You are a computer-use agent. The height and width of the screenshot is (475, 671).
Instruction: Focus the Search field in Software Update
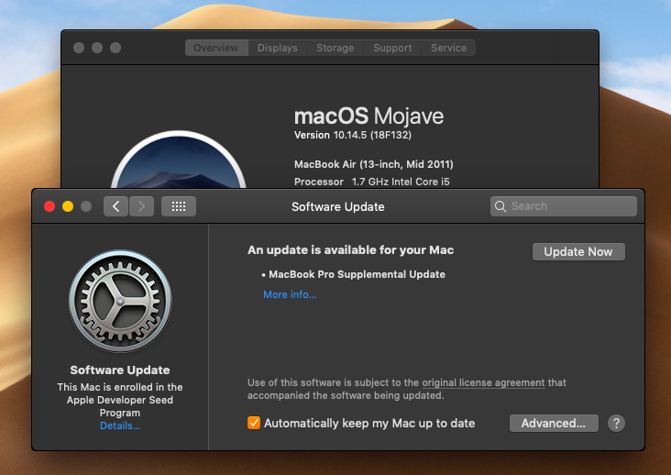pyautogui.click(x=564, y=206)
